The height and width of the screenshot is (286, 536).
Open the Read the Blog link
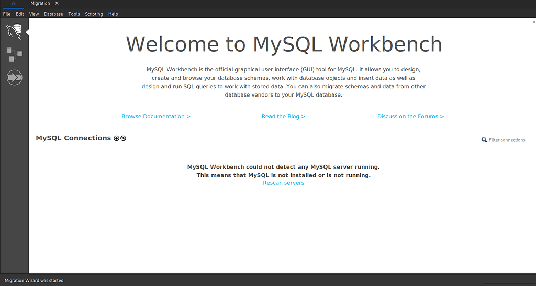coord(283,117)
